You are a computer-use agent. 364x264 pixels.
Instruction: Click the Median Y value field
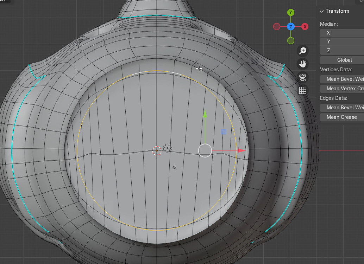coord(342,42)
